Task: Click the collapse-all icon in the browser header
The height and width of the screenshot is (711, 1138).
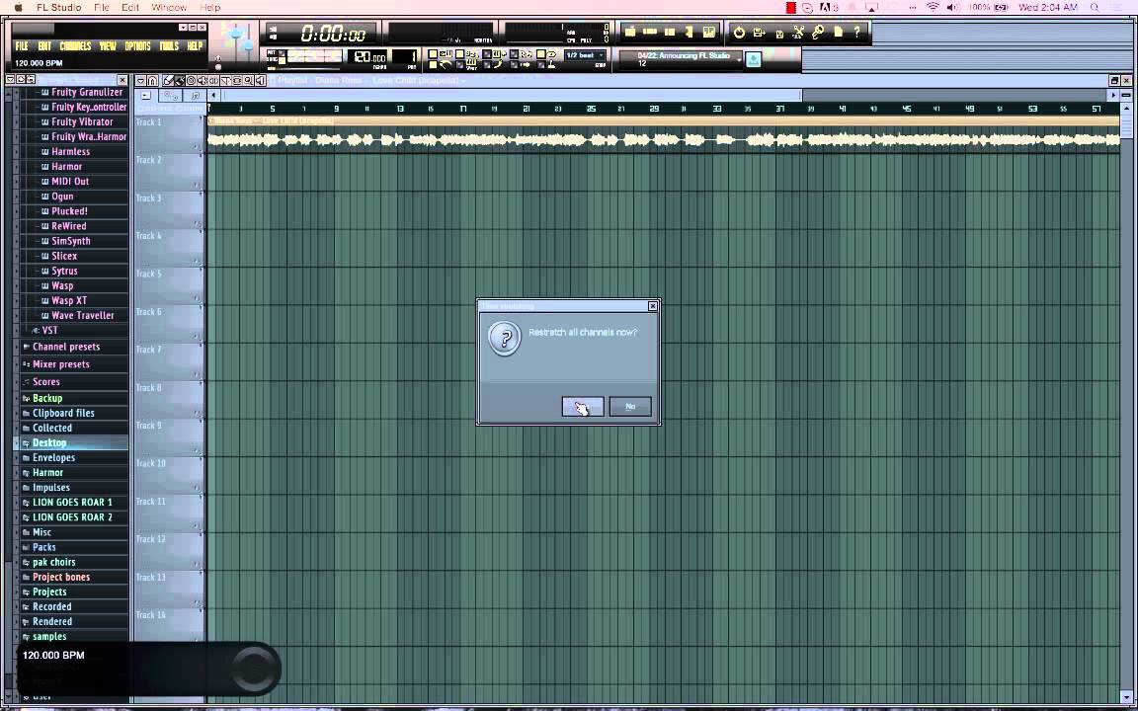Action: point(32,79)
